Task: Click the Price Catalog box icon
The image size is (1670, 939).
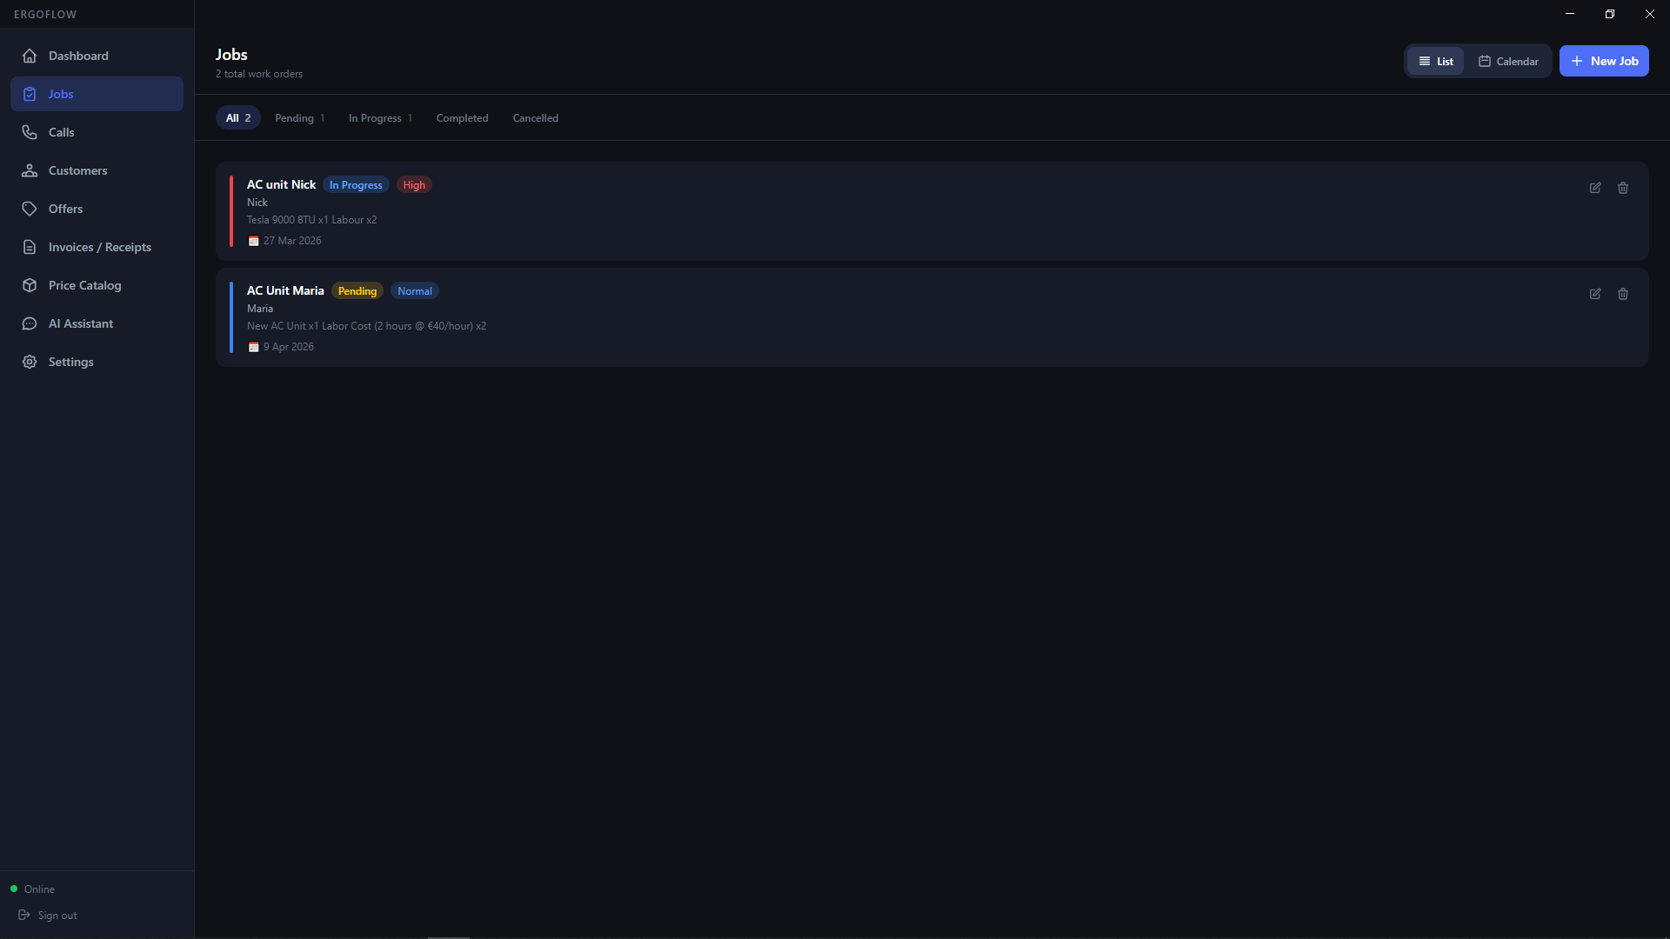Action: pyautogui.click(x=30, y=285)
